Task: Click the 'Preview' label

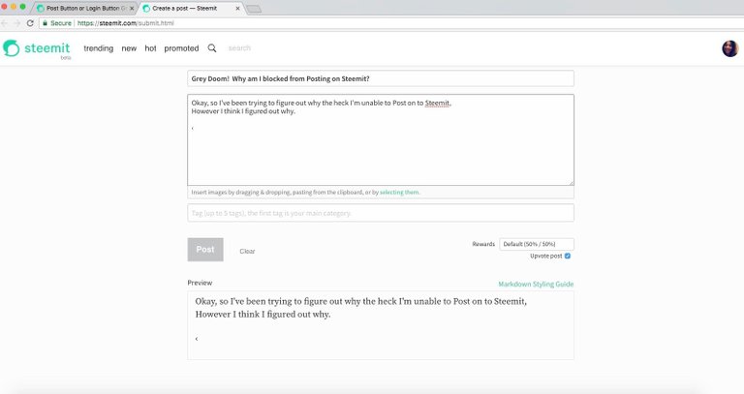Action: (x=200, y=283)
